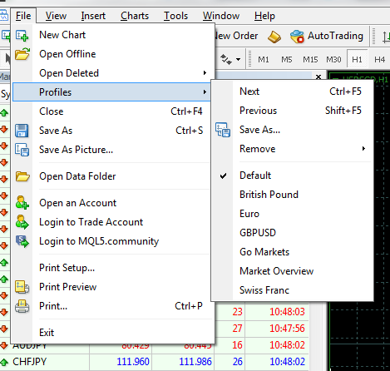Open the Charts menu
Viewport: 390px width, 371px height.
(135, 16)
